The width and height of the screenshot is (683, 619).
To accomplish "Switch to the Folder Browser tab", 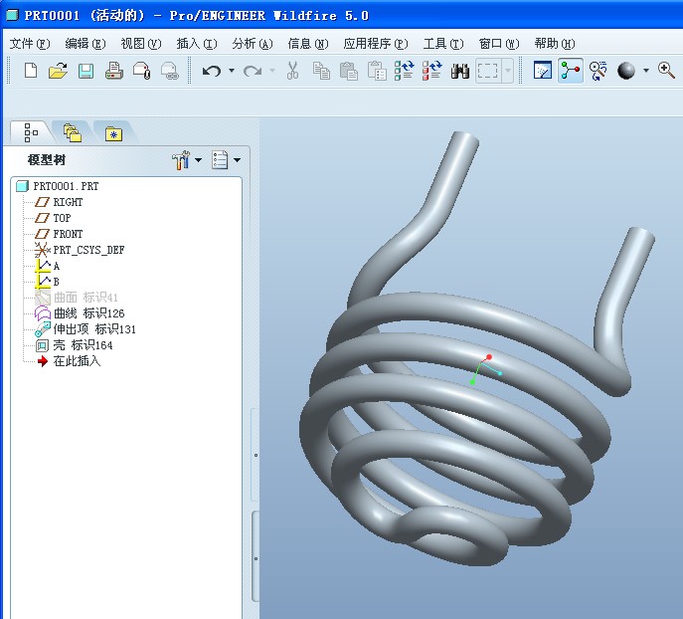I will [x=72, y=132].
